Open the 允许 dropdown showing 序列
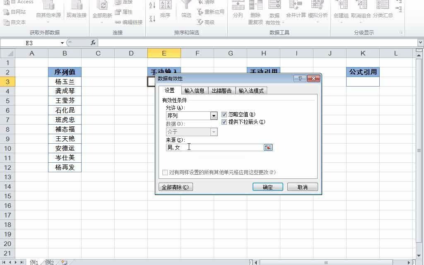 tap(214, 116)
